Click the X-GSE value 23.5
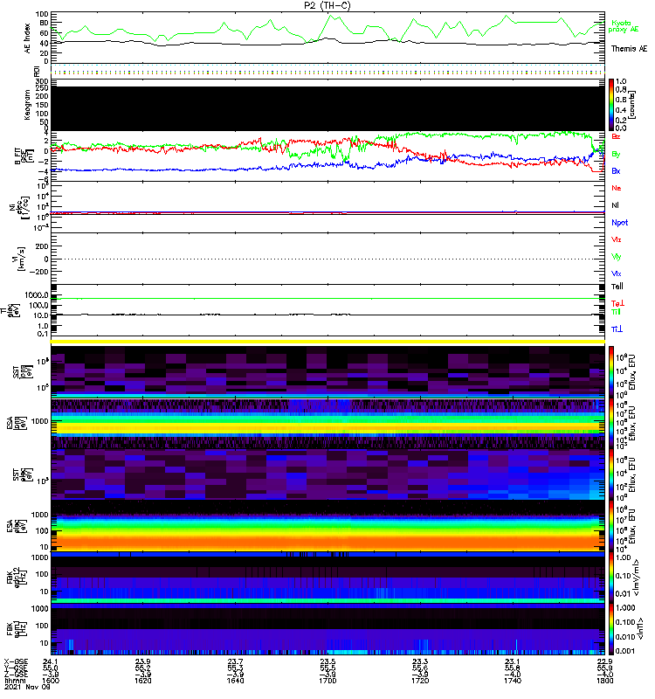This screenshot has width=655, height=699. [327, 661]
